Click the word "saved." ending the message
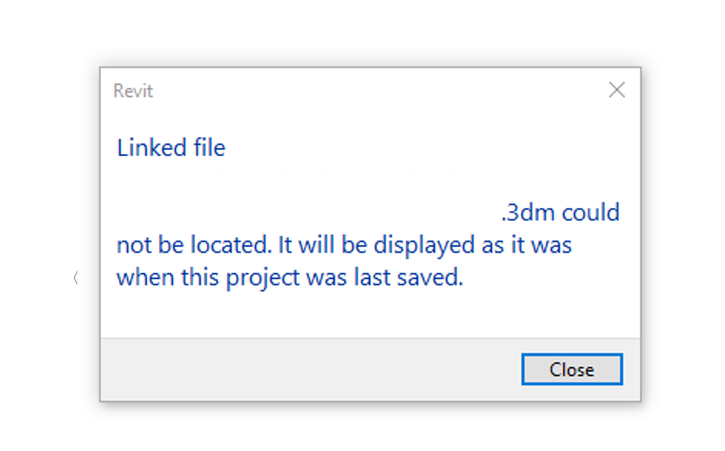The image size is (725, 451). (x=430, y=278)
